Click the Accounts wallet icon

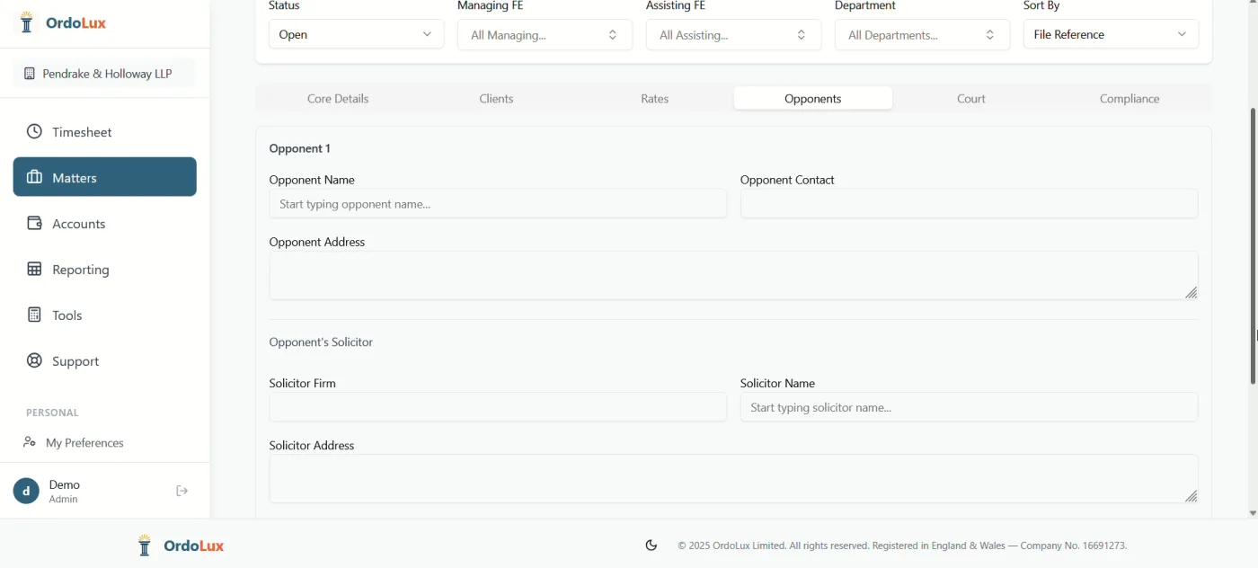tap(34, 224)
